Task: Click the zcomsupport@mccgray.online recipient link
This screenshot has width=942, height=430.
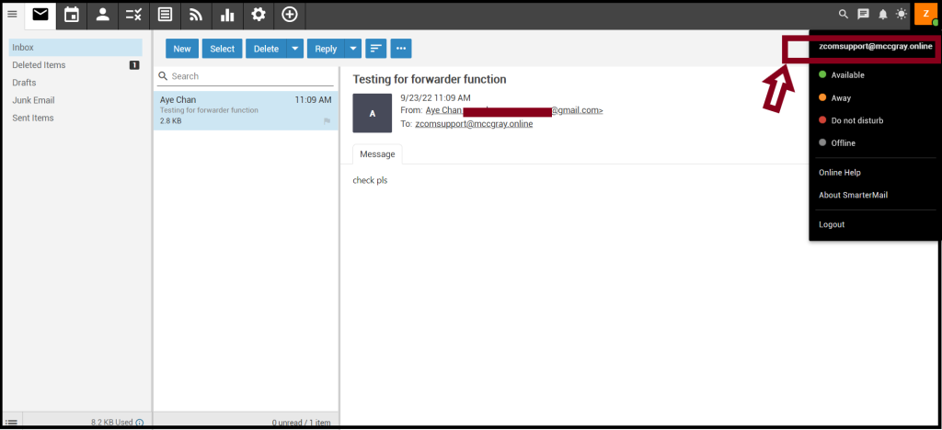Action: (x=474, y=123)
